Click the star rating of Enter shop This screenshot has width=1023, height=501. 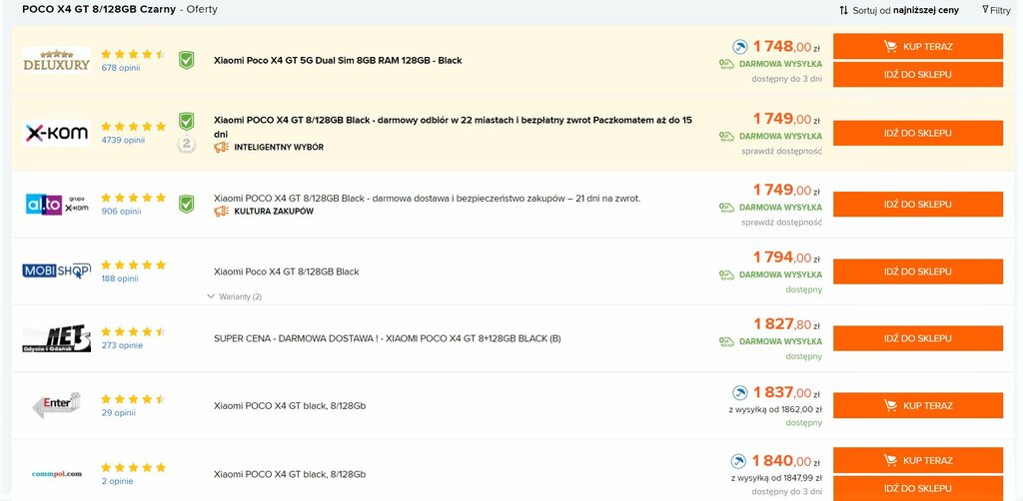pos(133,399)
